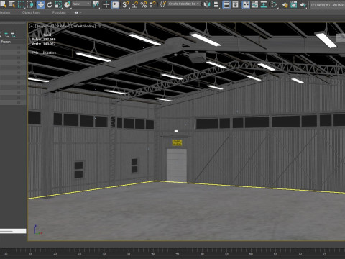Toggle Keyboard Shortcut Override
The image size is (345, 259).
tap(115, 4)
